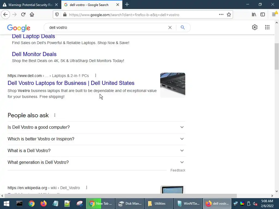This screenshot has height=209, width=279.
Task: Expand 'Is Dell Vostro a good computer?'
Action: click(x=96, y=127)
